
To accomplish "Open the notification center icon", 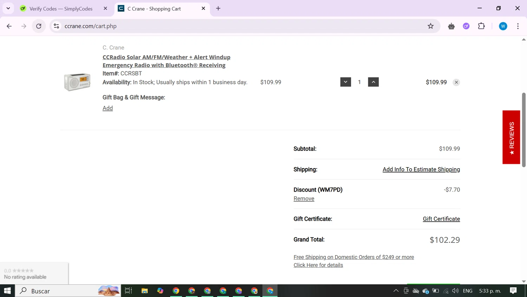I will [513, 291].
